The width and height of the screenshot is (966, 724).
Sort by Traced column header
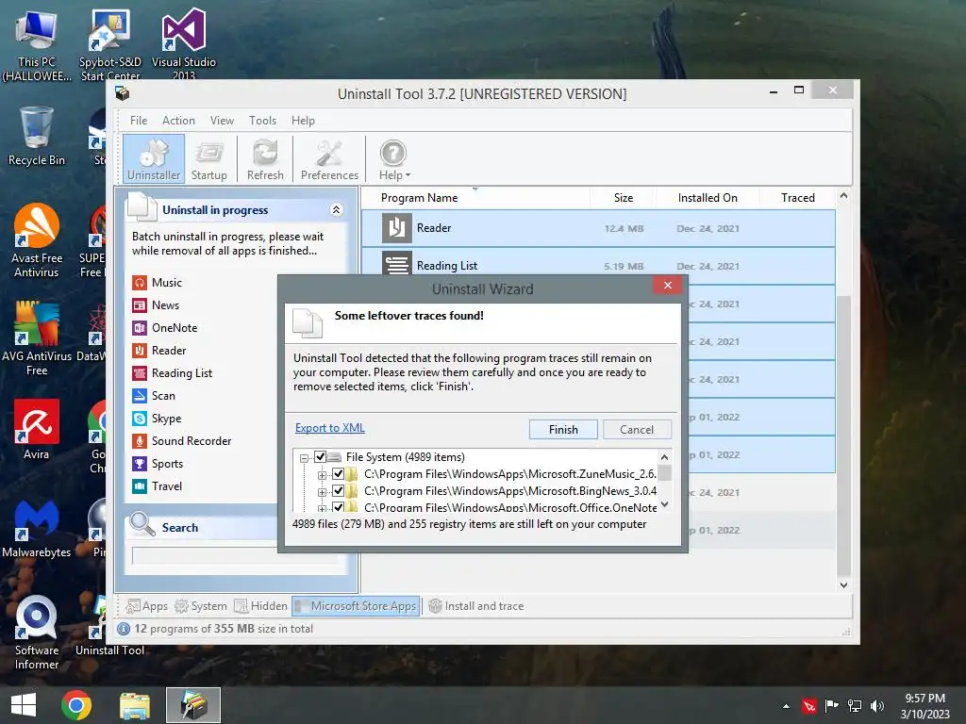tap(797, 198)
